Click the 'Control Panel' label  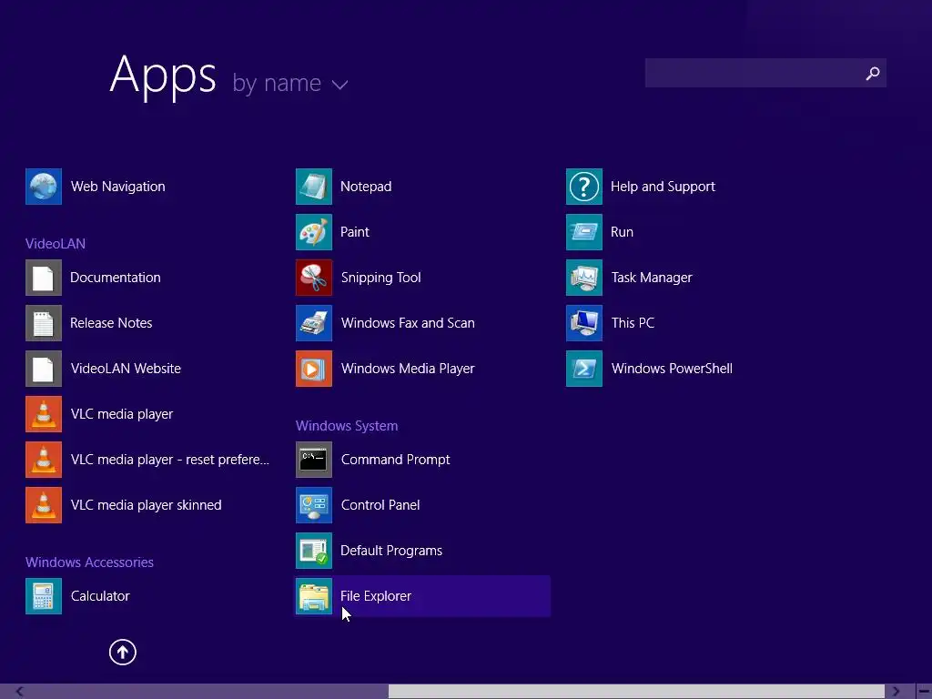pos(380,504)
